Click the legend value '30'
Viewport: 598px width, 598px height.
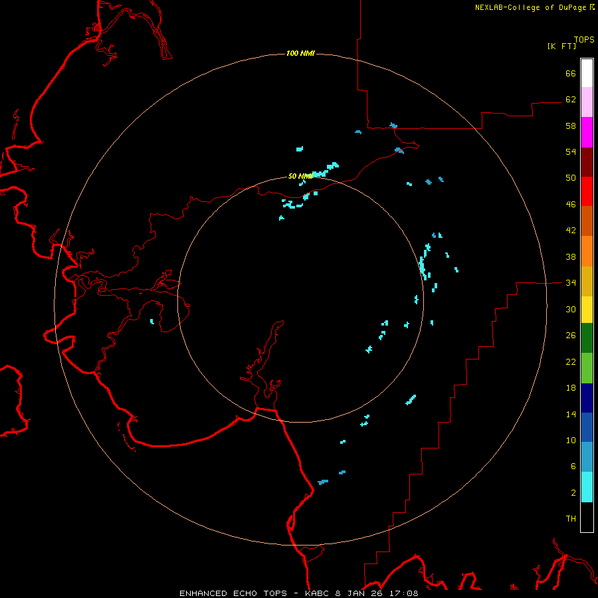pos(571,309)
